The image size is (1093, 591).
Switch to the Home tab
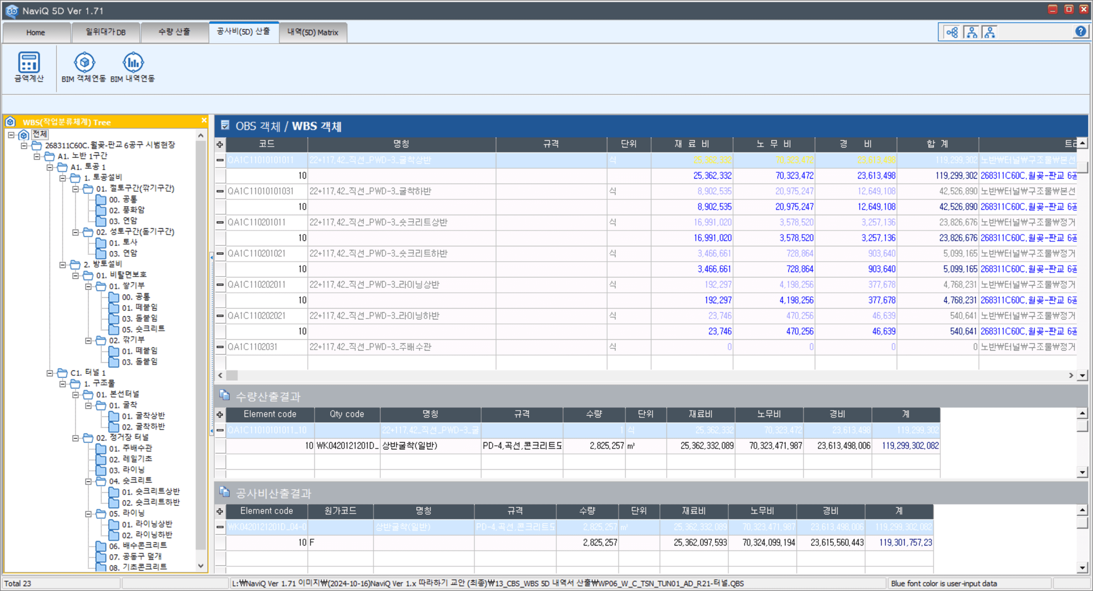point(36,32)
